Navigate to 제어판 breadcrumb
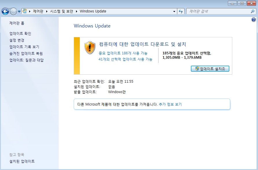Image resolution: width=258 pixels, height=170 pixels. (38, 11)
